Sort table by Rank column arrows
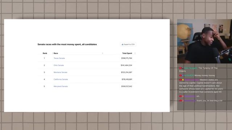This screenshot has width=232, height=130. tap(53, 53)
